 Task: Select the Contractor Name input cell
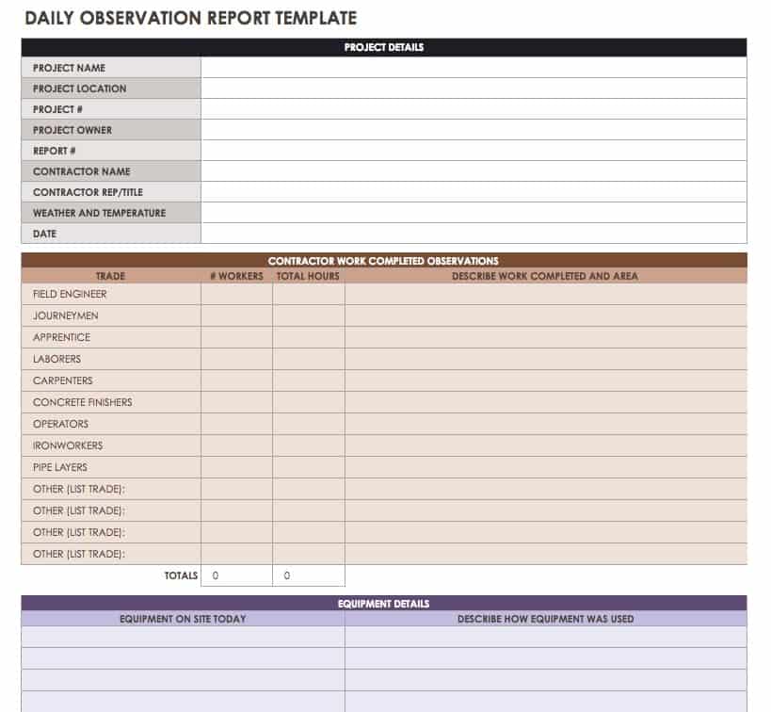point(474,171)
